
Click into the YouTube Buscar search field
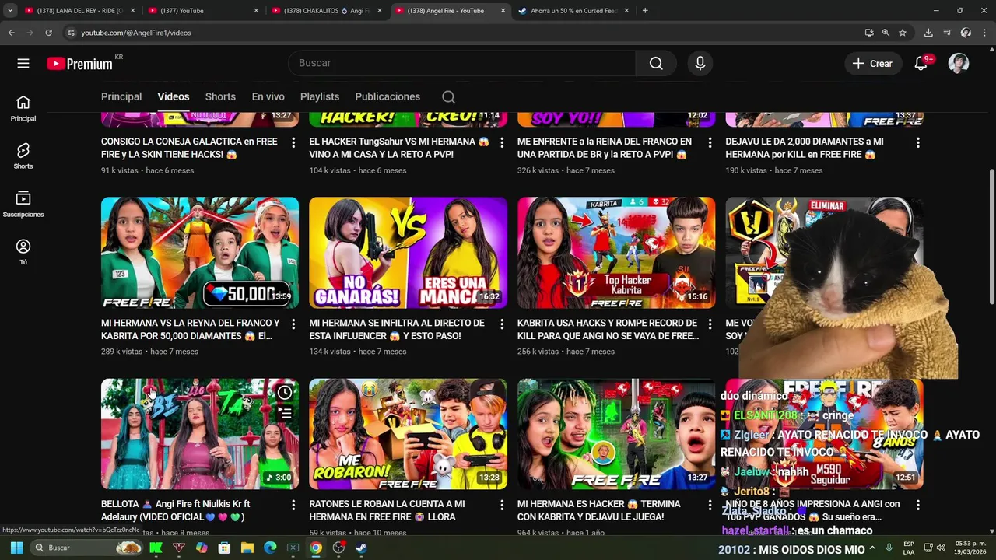[x=463, y=64]
